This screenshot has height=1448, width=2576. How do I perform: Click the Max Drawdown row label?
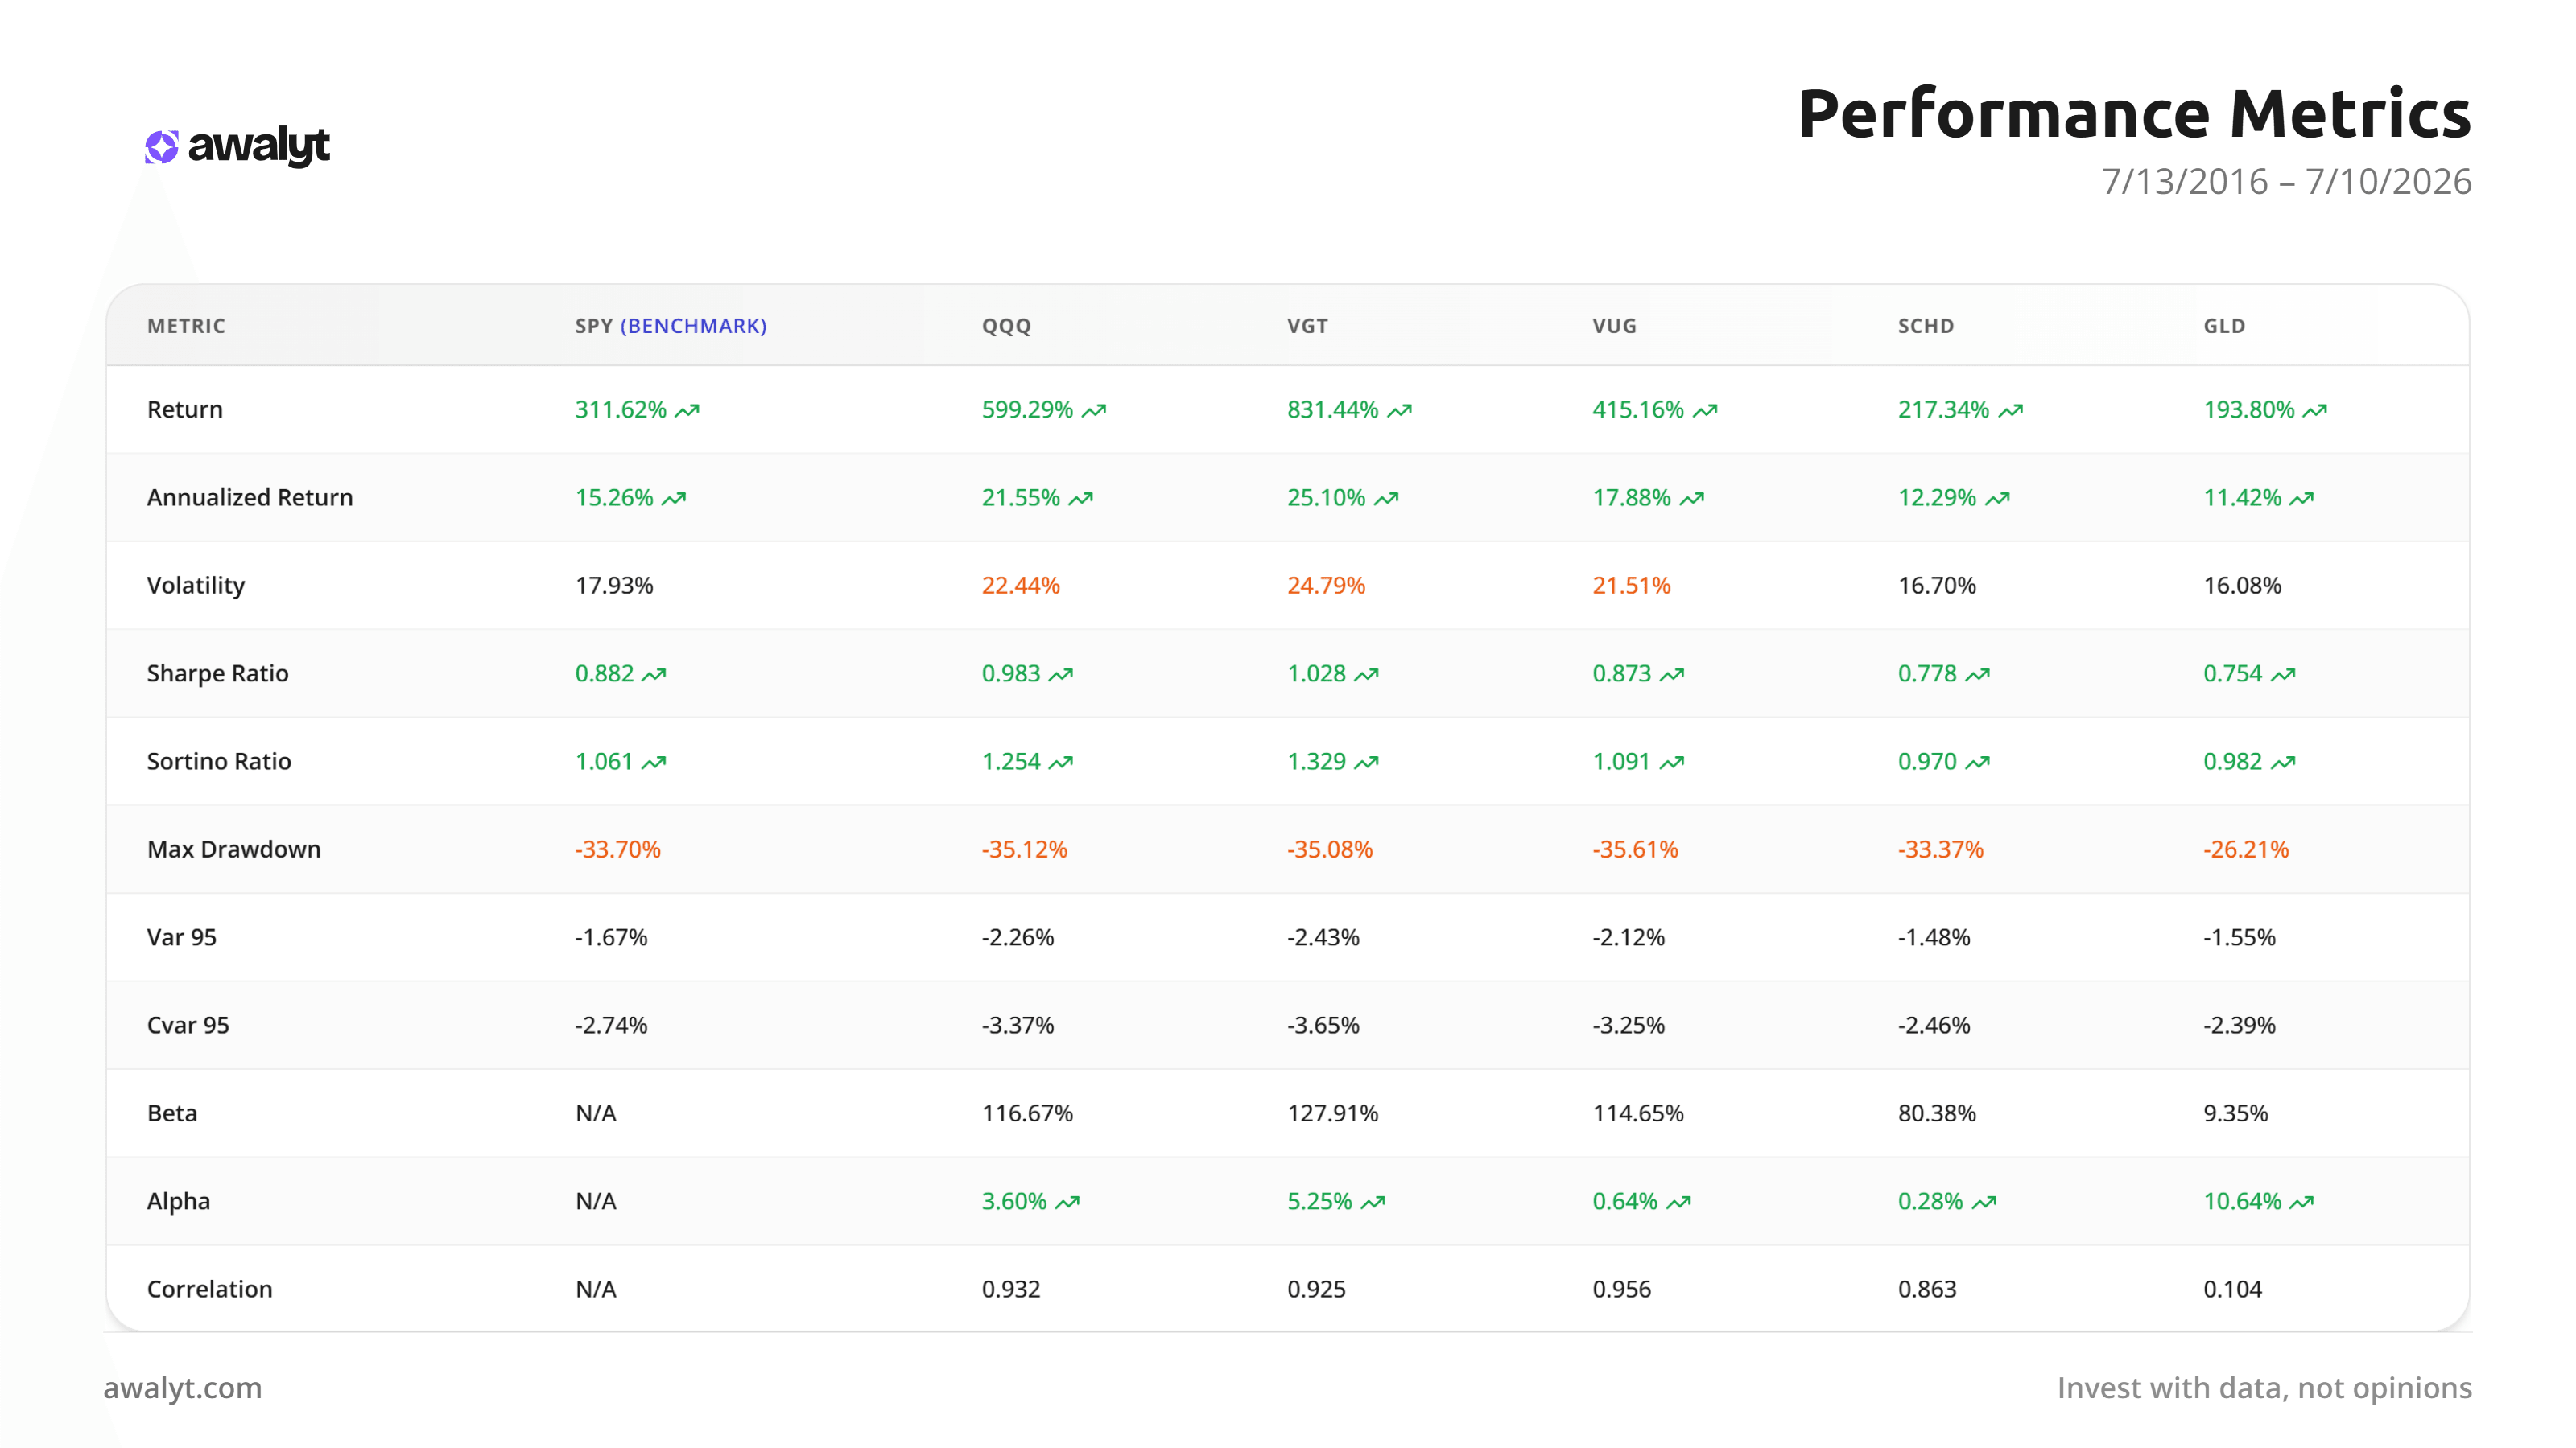[234, 849]
